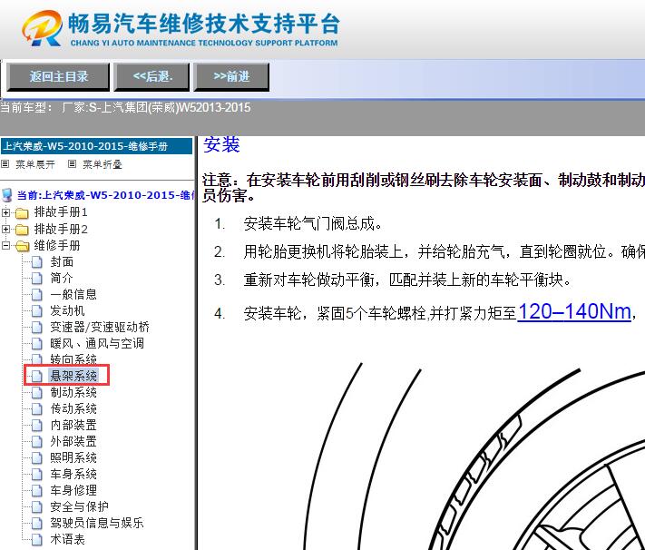Open the 传动系统 page
This screenshot has height=550, width=645.
coord(73,408)
